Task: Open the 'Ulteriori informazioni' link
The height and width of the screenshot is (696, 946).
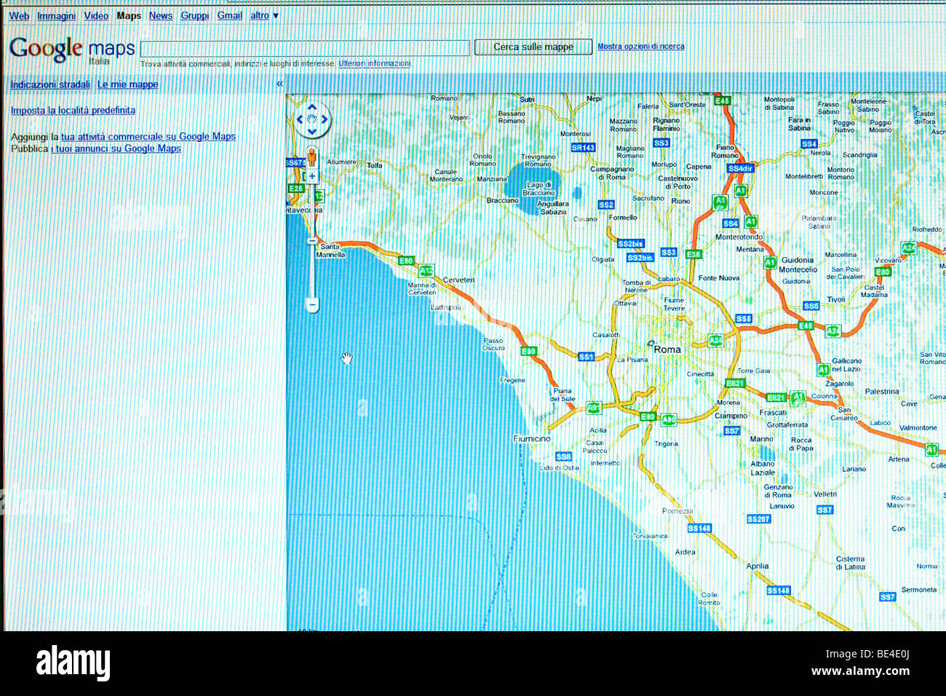Action: pyautogui.click(x=375, y=64)
